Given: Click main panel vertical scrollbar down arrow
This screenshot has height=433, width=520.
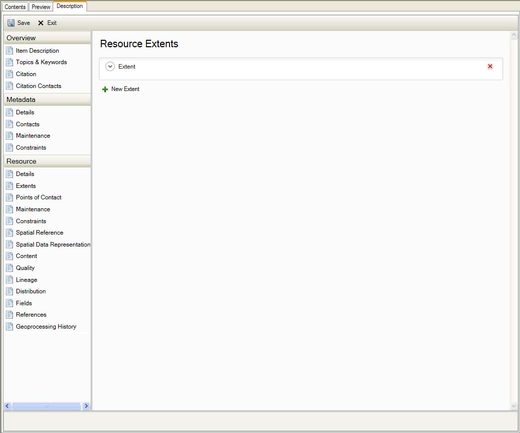Looking at the screenshot, I should tap(514, 406).
